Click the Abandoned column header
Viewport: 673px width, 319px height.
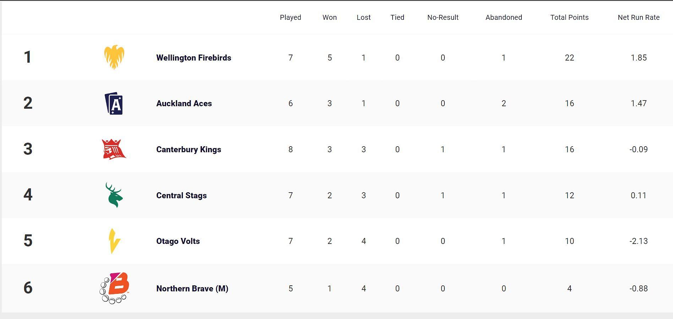pos(504,17)
